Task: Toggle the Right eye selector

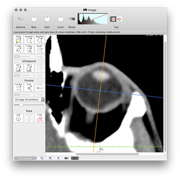Action: pyautogui.click(x=119, y=19)
